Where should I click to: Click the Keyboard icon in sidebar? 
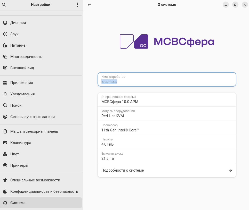5,143
